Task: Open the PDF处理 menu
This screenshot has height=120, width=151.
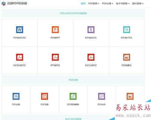Action: coord(108,4)
